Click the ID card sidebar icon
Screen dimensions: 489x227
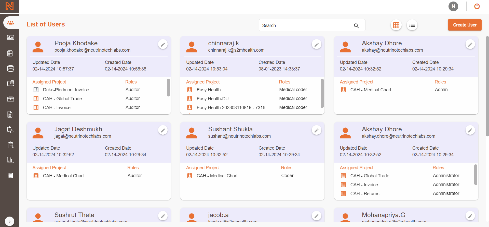coord(10,37)
